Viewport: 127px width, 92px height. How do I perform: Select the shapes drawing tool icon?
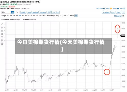coord(2,31)
